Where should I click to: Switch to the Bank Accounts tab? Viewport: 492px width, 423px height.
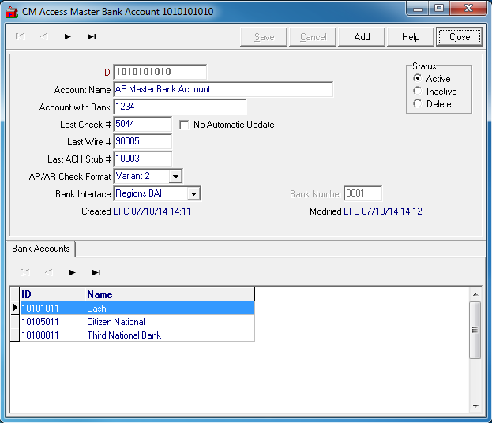tap(40, 249)
